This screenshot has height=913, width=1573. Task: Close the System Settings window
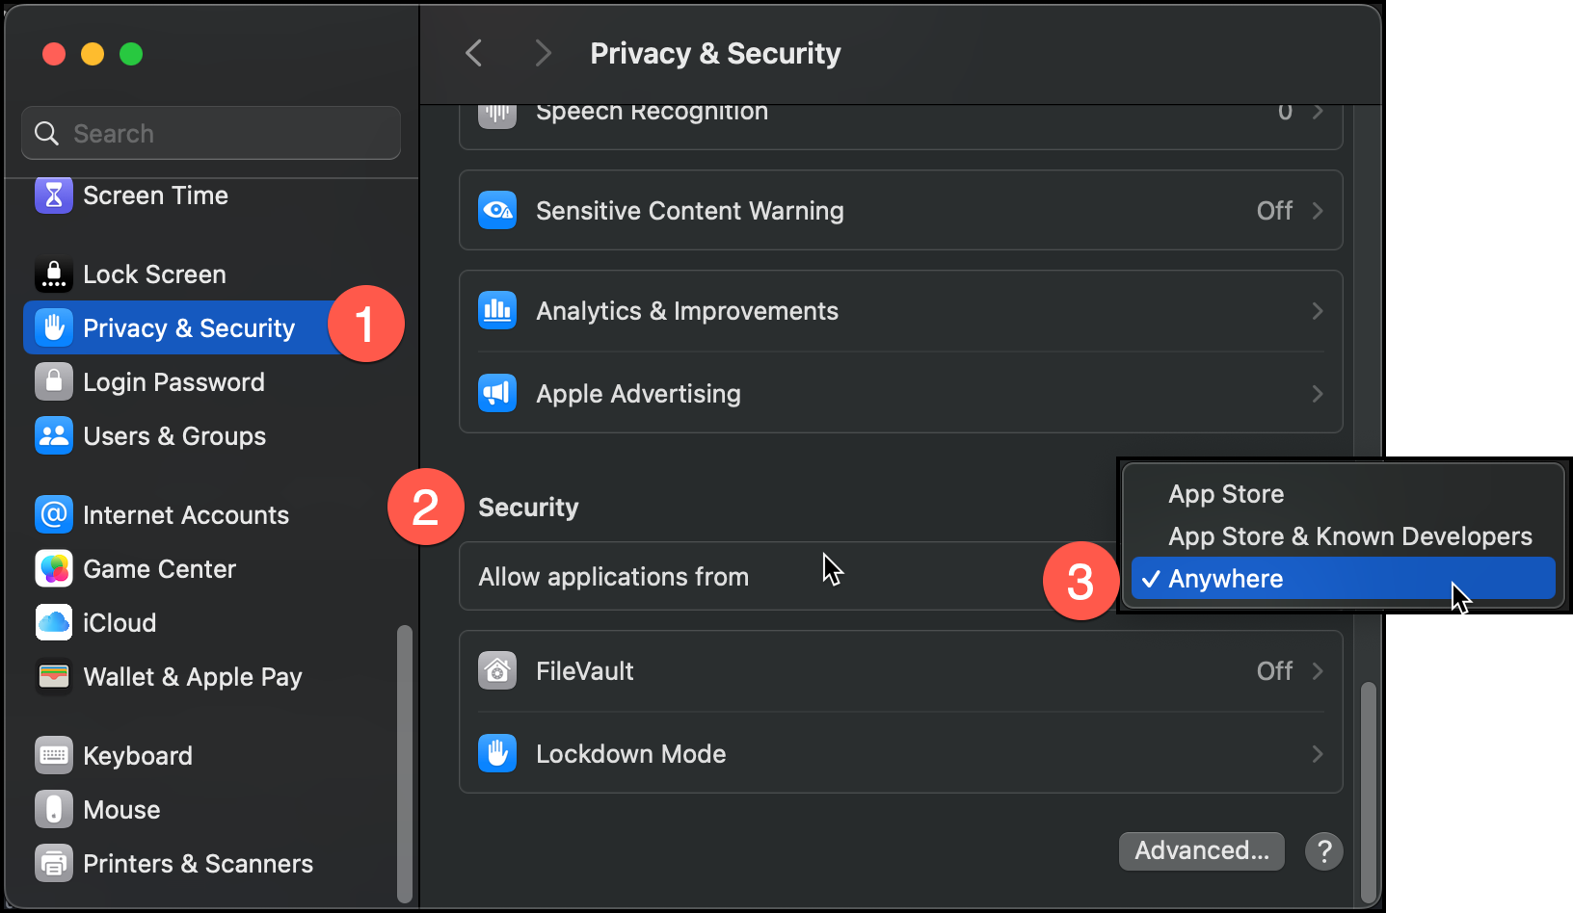[x=54, y=54]
